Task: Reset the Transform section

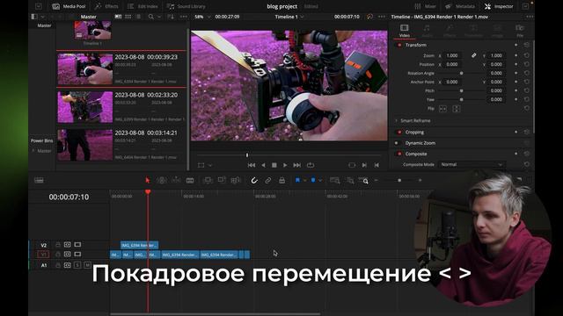Action: tap(526, 45)
